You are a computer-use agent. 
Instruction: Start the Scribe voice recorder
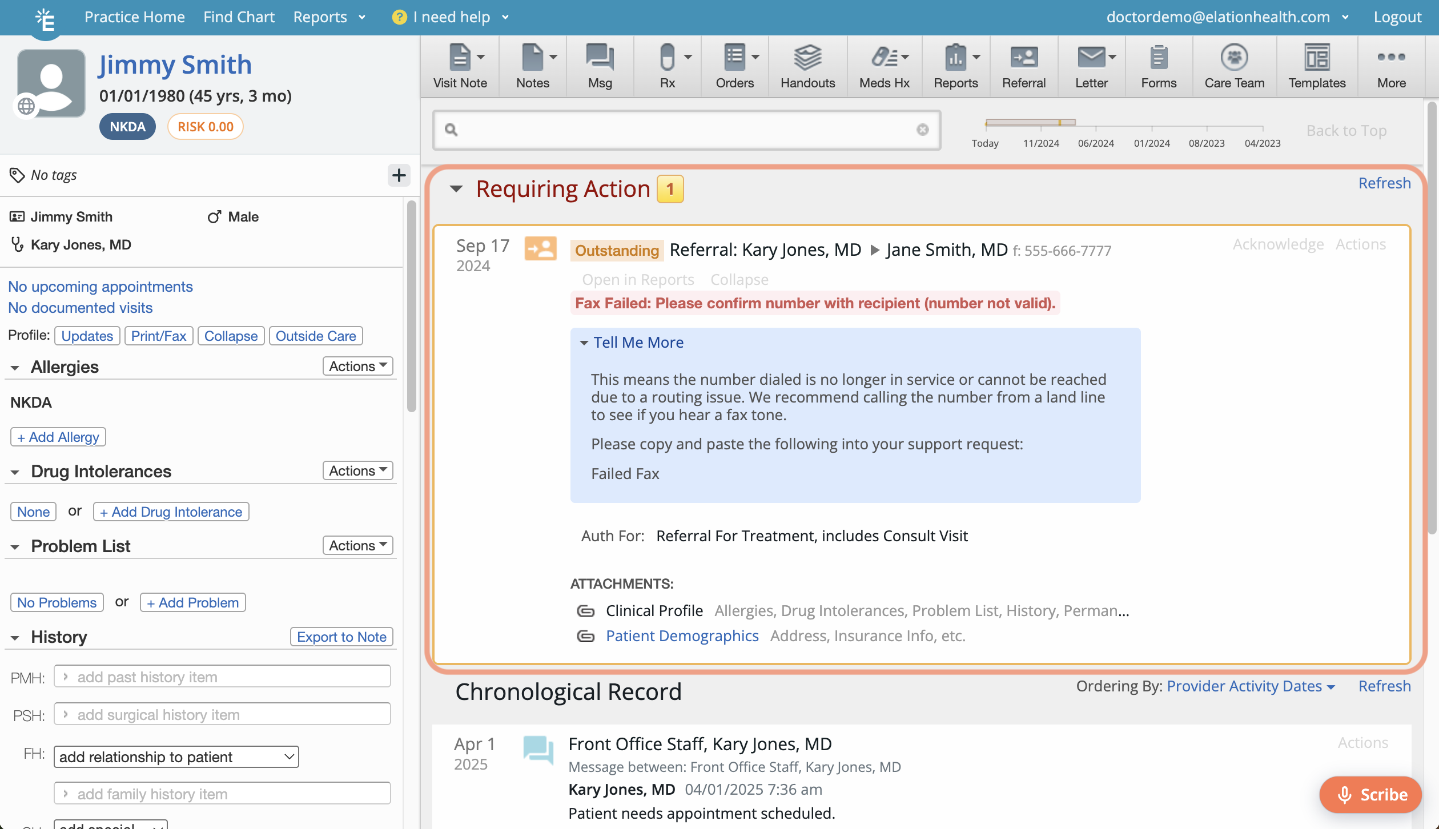click(1370, 794)
